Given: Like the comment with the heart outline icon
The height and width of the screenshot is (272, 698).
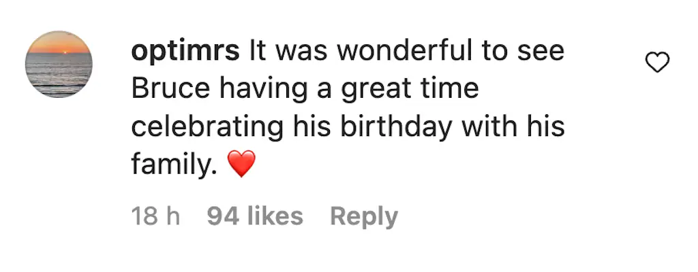Looking at the screenshot, I should coord(657,63).
